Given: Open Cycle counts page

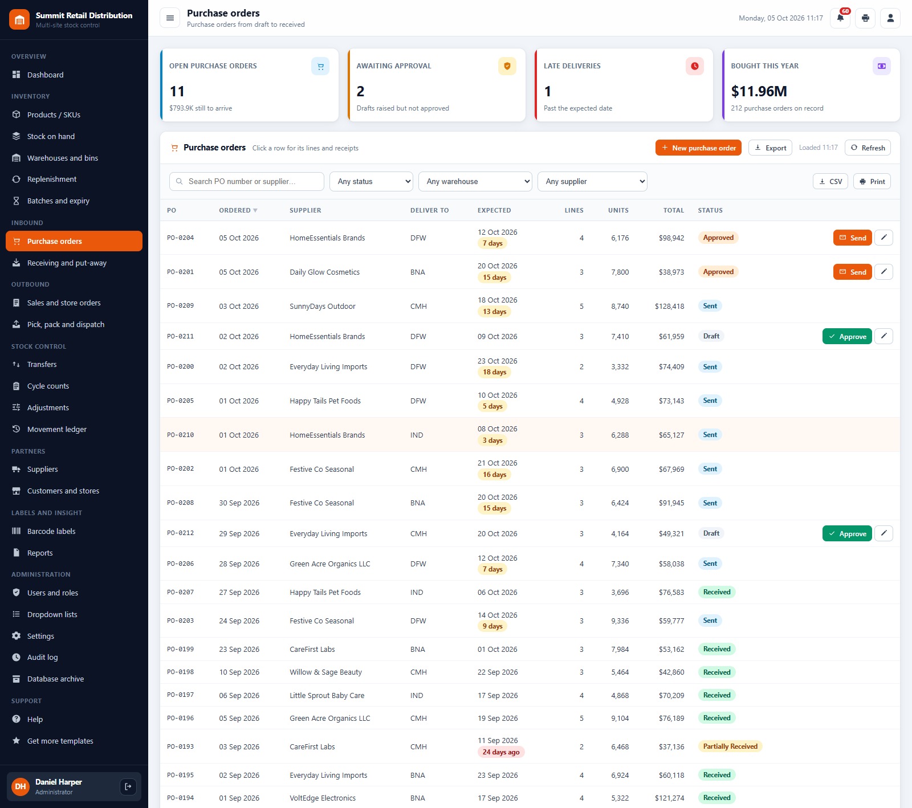Looking at the screenshot, I should click(x=74, y=386).
